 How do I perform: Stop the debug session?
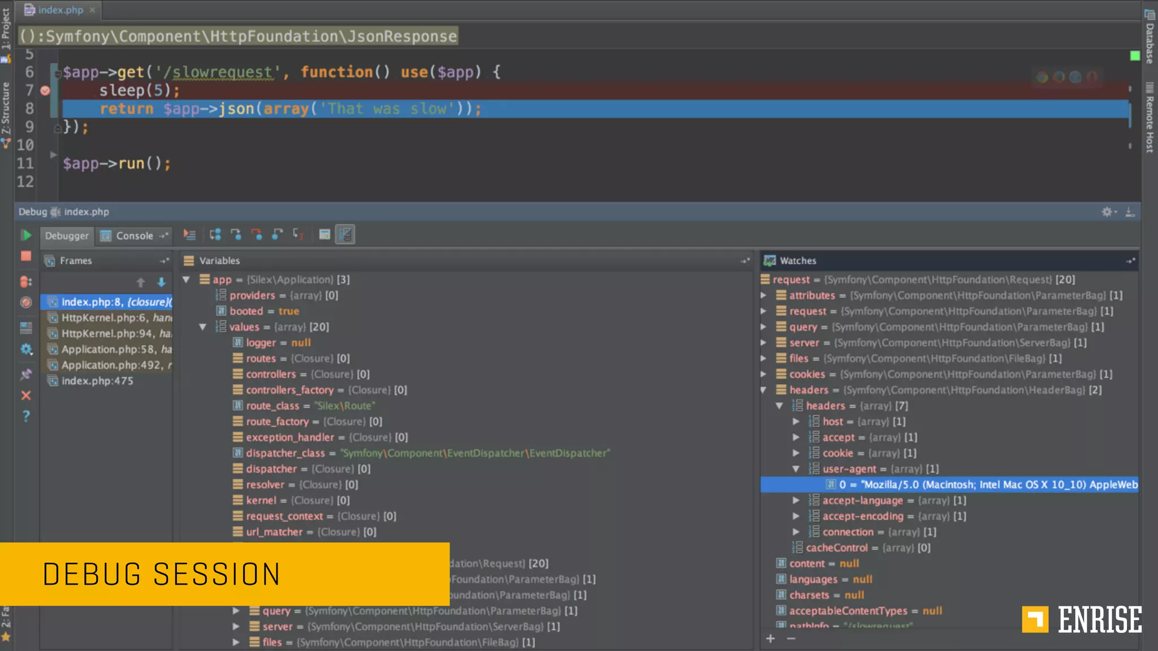pos(26,257)
